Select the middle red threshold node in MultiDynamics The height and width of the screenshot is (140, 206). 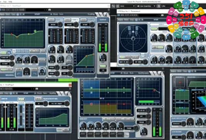tap(108, 104)
